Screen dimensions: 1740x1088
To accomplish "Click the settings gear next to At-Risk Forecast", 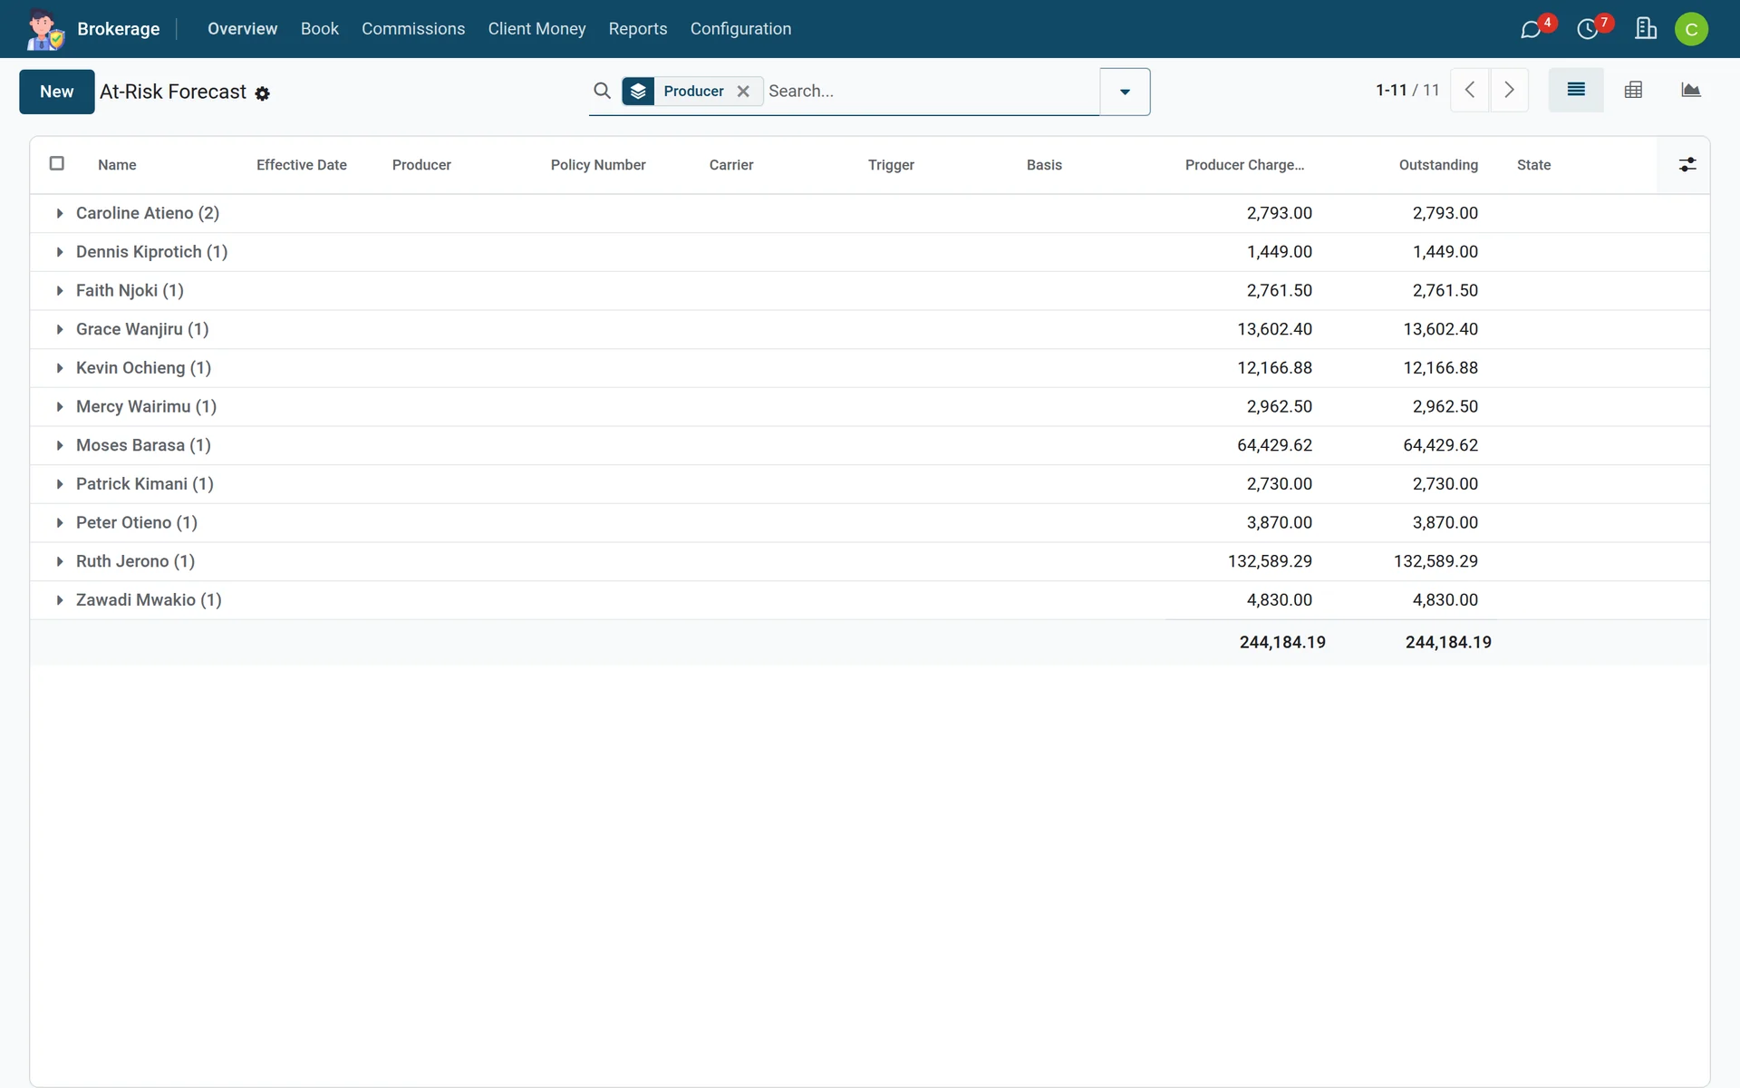I will pyautogui.click(x=262, y=93).
